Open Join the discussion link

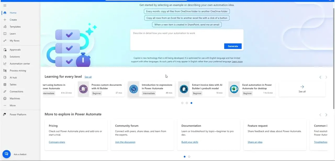pyautogui.click(x=125, y=142)
